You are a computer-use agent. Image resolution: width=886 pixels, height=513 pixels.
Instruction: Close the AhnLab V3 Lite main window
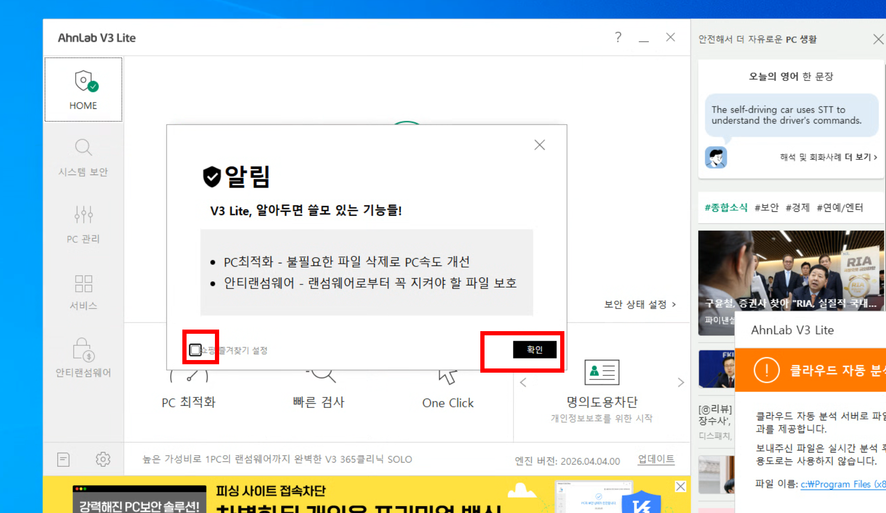coord(671,37)
